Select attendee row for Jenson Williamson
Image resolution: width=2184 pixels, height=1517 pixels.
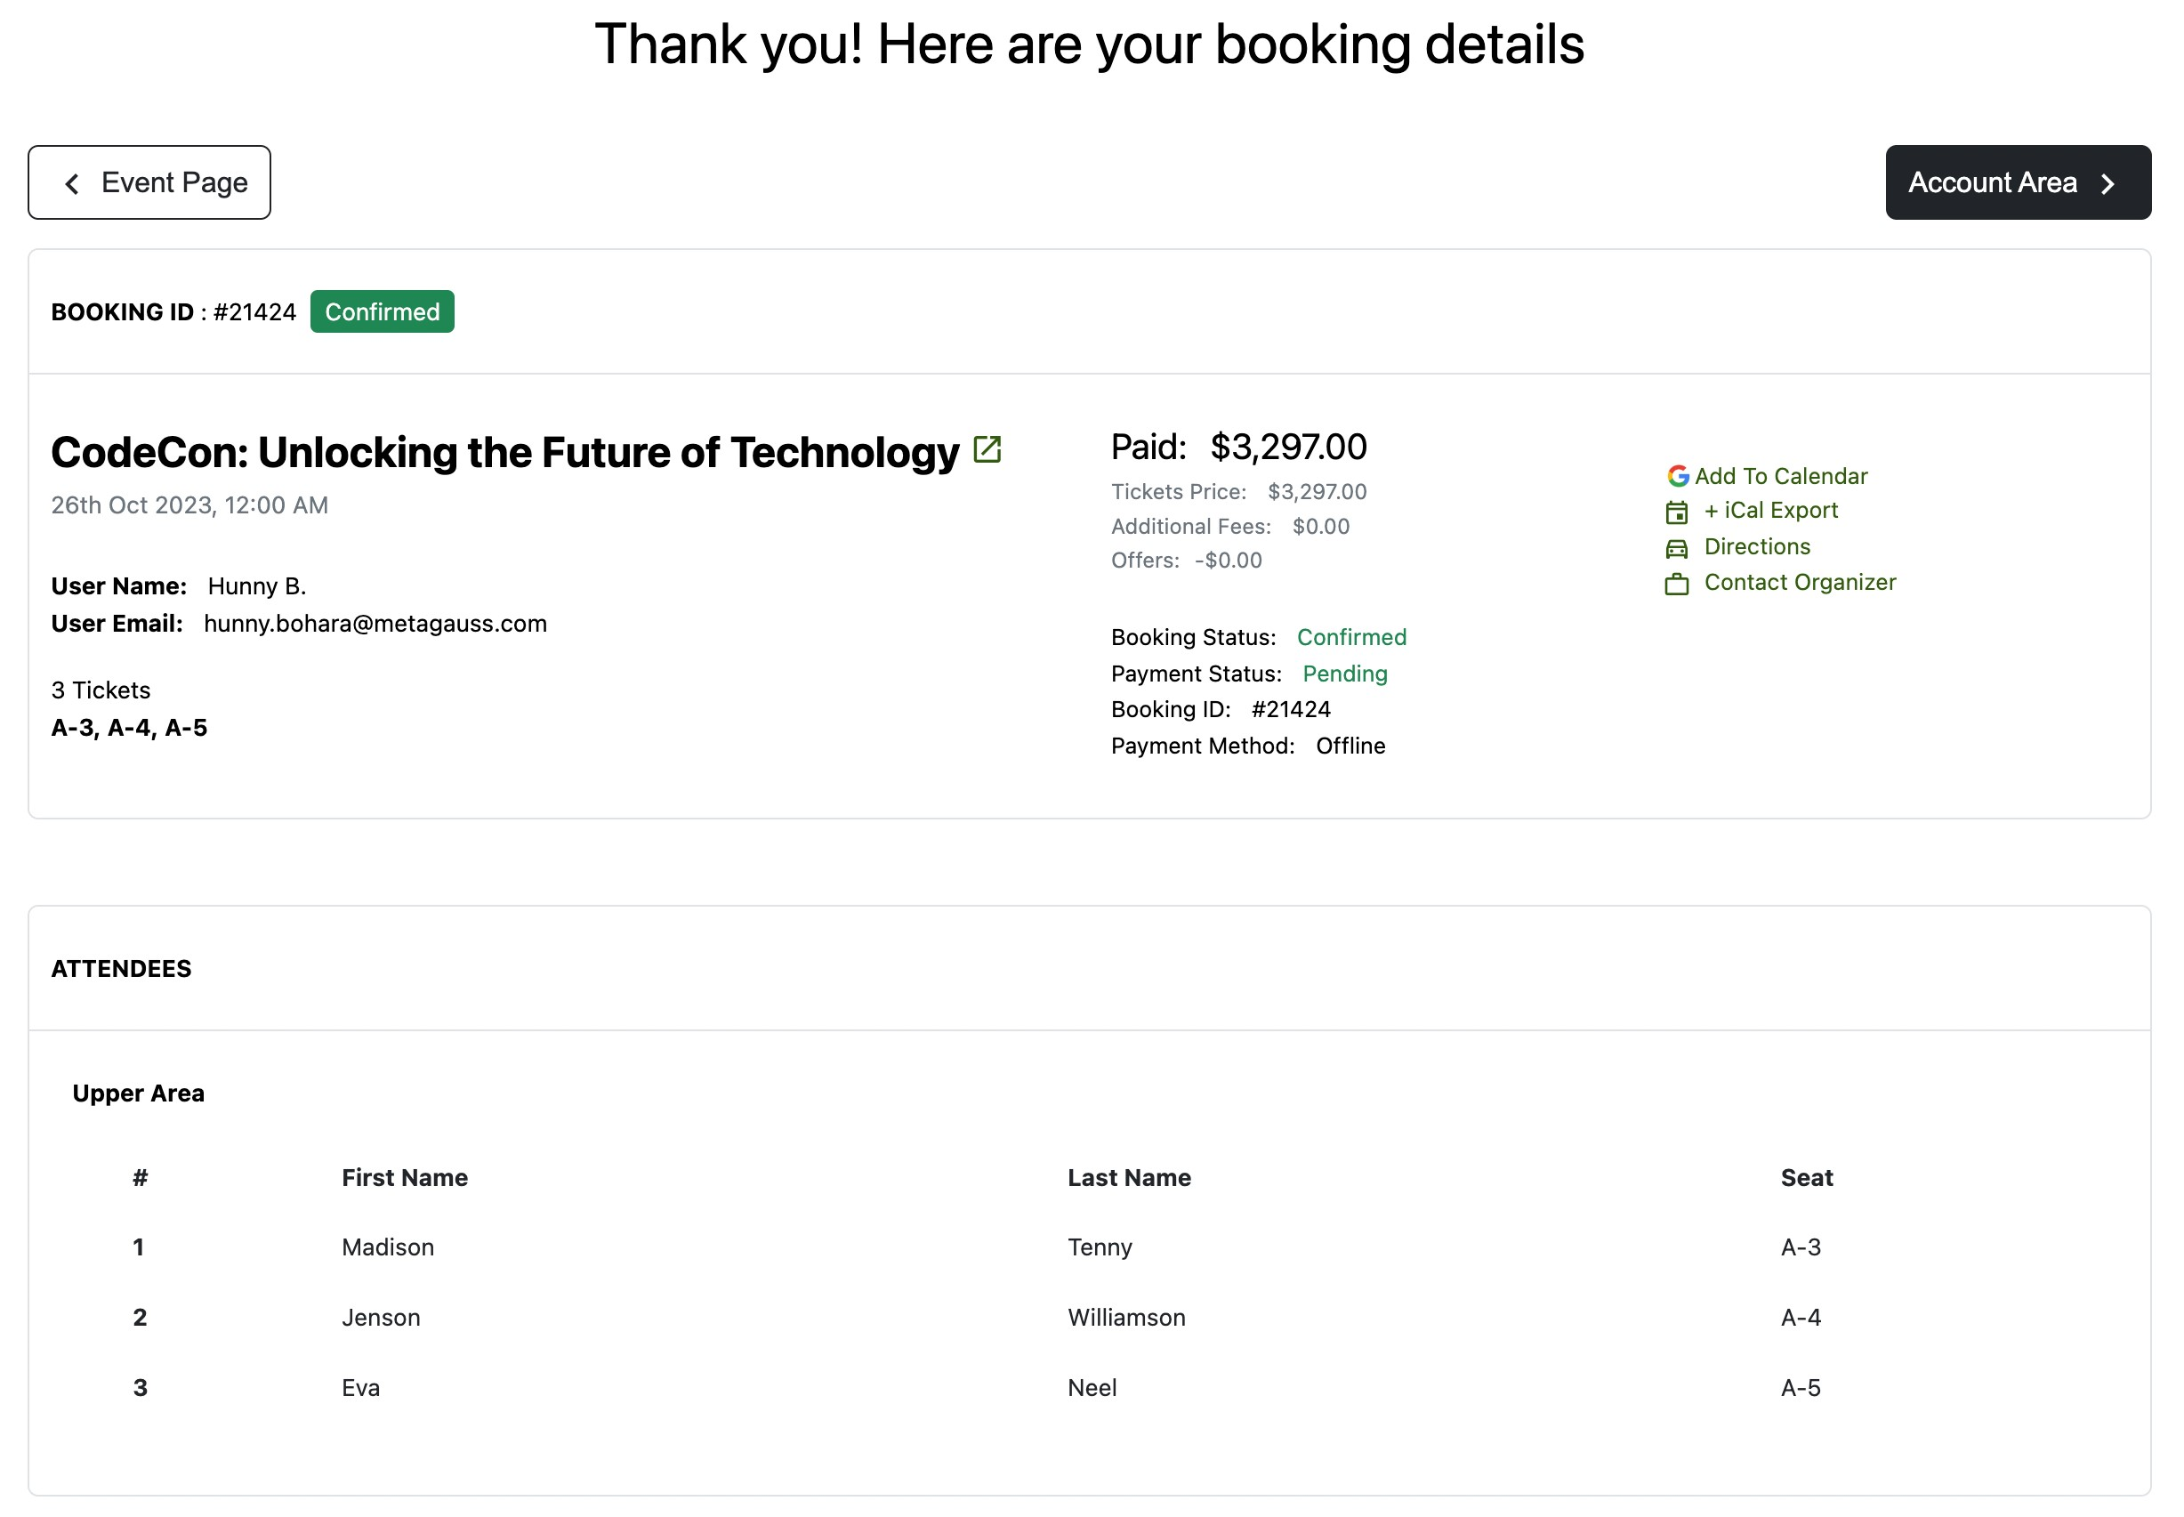point(380,1318)
